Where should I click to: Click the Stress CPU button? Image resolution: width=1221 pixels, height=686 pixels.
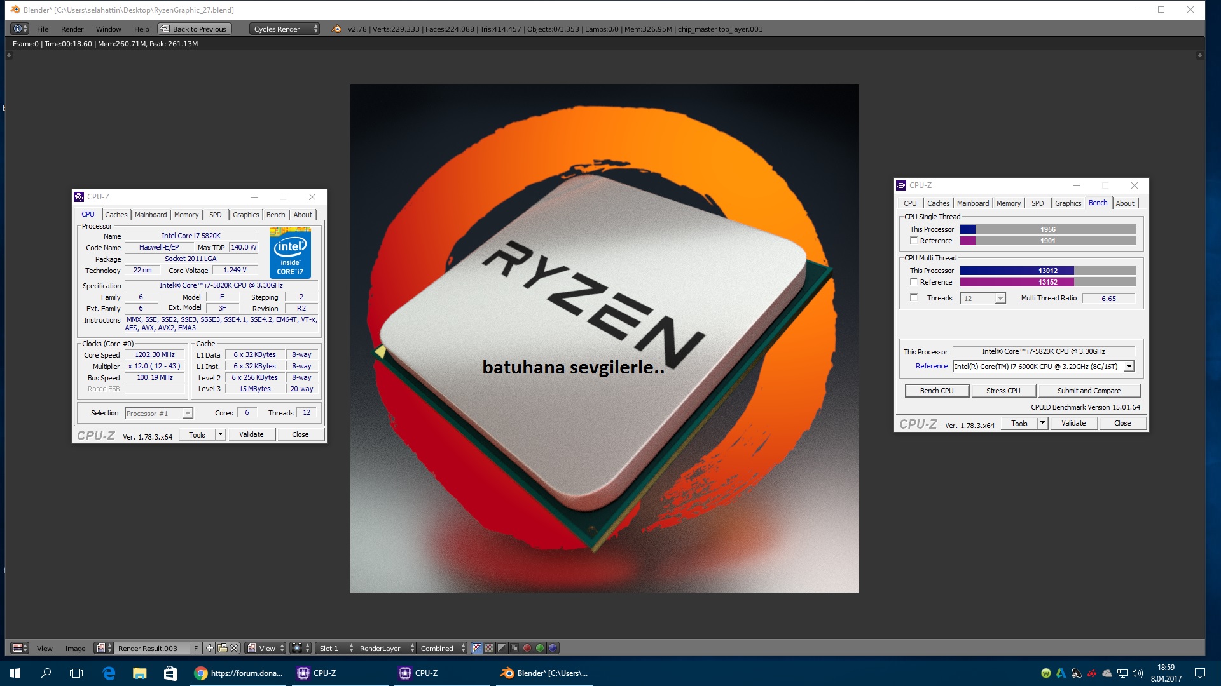click(1003, 391)
